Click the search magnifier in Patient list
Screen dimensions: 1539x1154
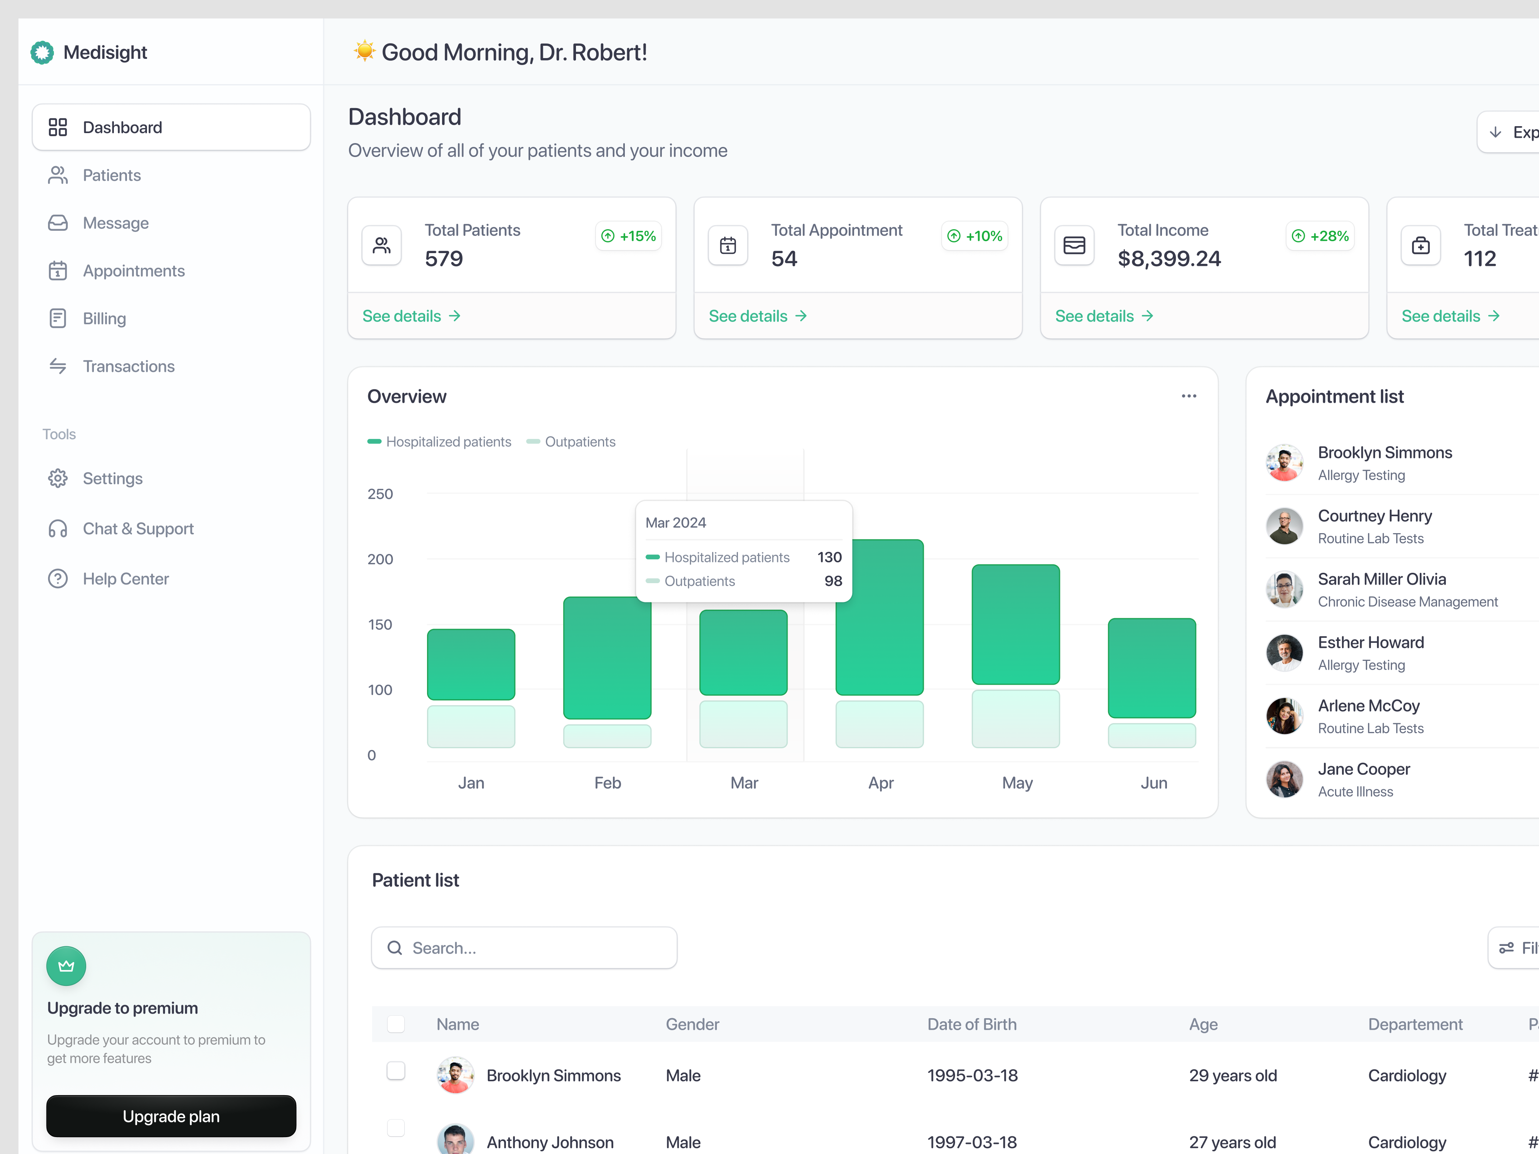click(x=395, y=947)
